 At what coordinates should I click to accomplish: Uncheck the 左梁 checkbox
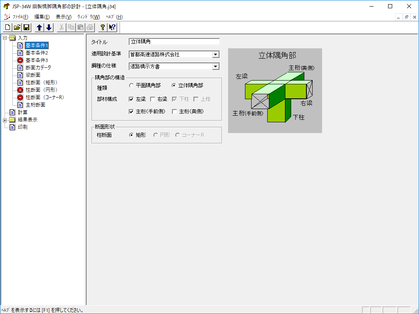coord(131,99)
